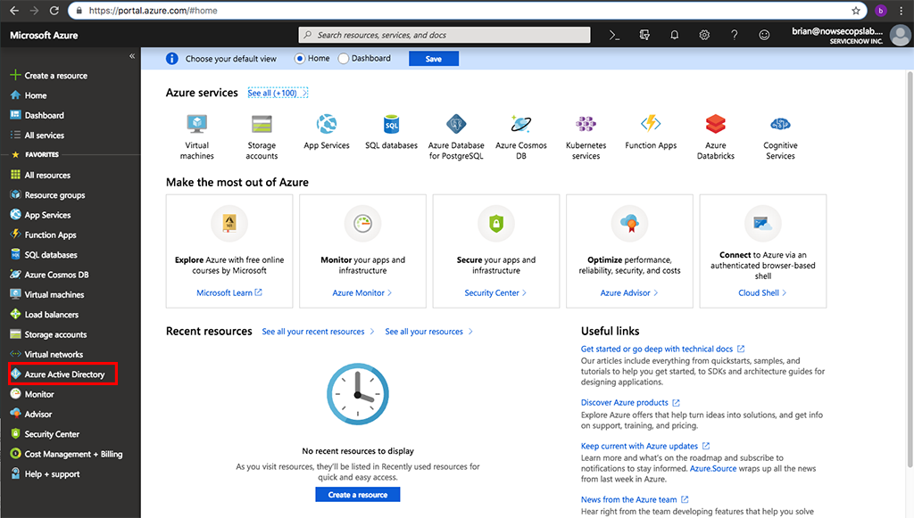Open Azure Advisor link
The width and height of the screenshot is (914, 518).
click(629, 292)
